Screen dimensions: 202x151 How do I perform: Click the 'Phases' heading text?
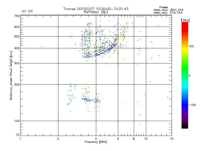pyautogui.click(x=163, y=7)
